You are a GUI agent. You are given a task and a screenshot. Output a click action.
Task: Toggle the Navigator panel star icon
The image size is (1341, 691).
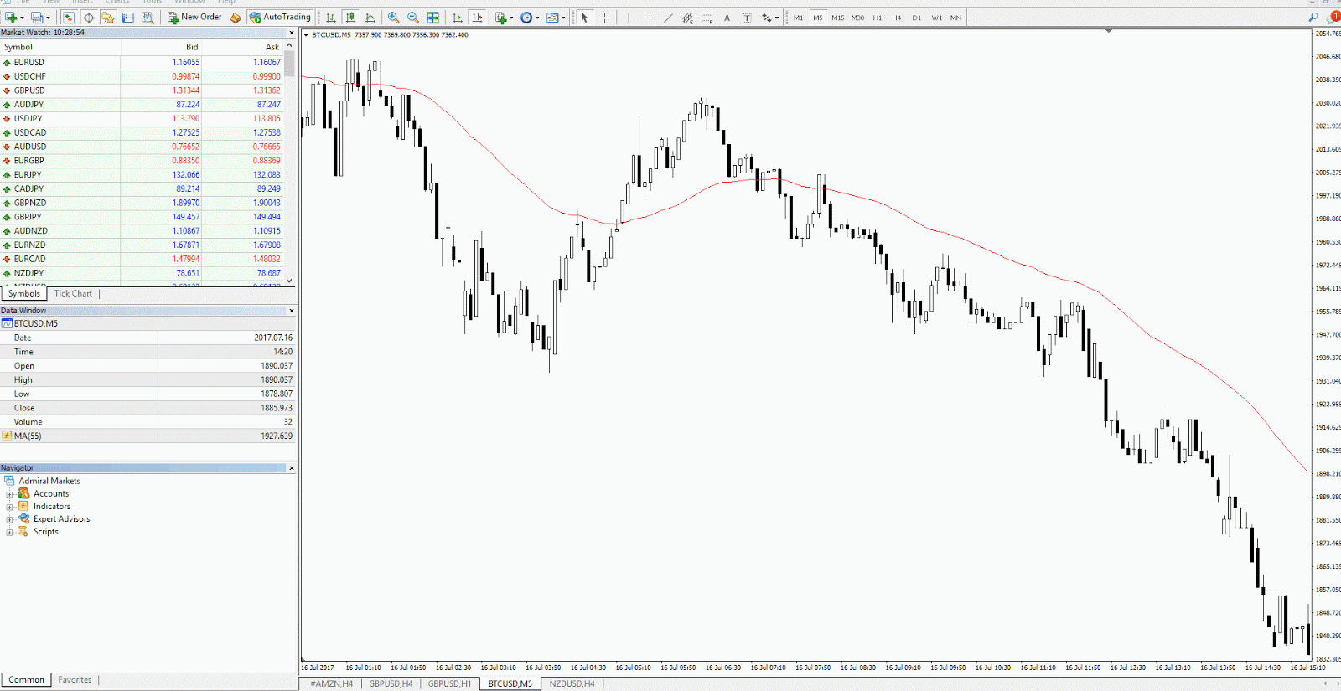pos(108,17)
